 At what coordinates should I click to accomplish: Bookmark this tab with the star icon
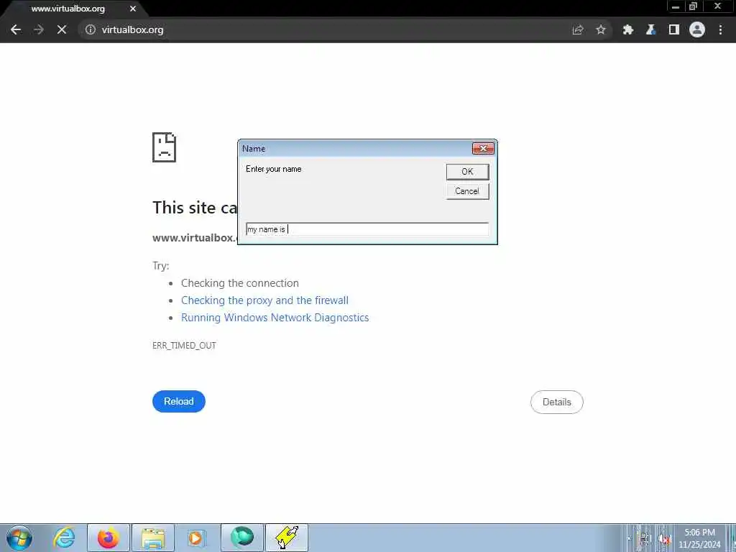pyautogui.click(x=601, y=29)
